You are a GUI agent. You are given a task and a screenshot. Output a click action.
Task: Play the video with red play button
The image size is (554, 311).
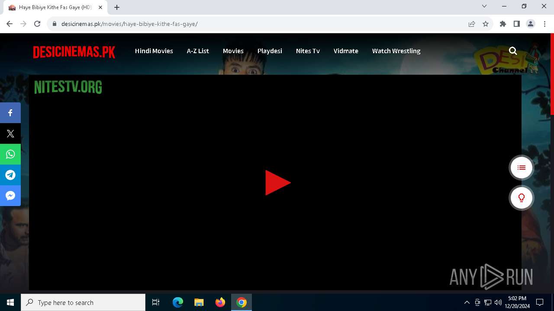277,183
